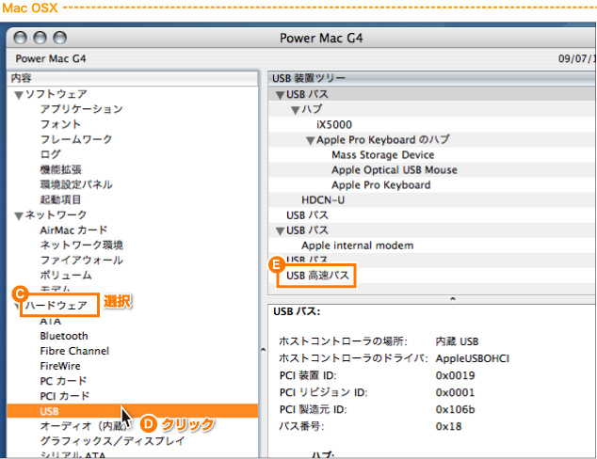Choose AirMac カード under network

coord(73,229)
